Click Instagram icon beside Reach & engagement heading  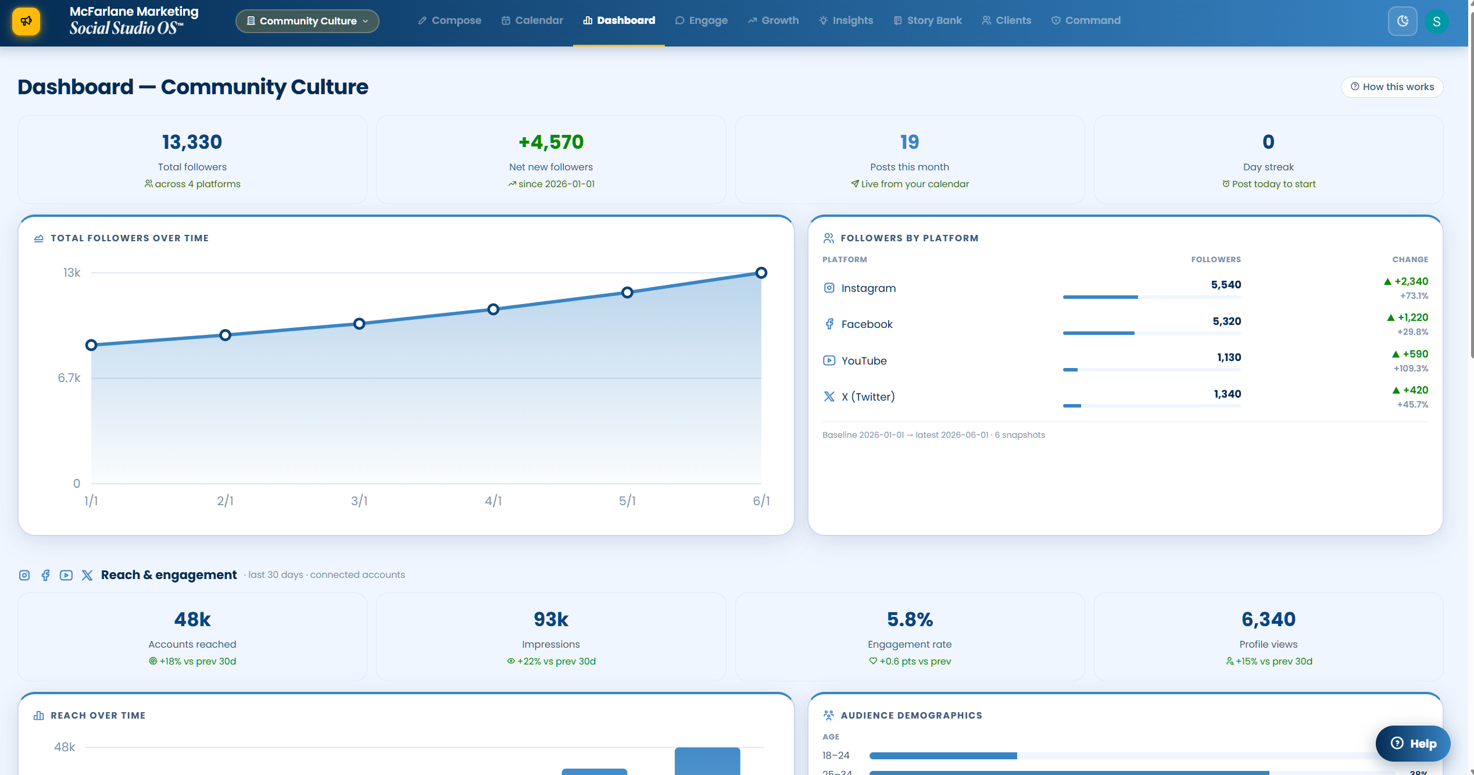(24, 575)
